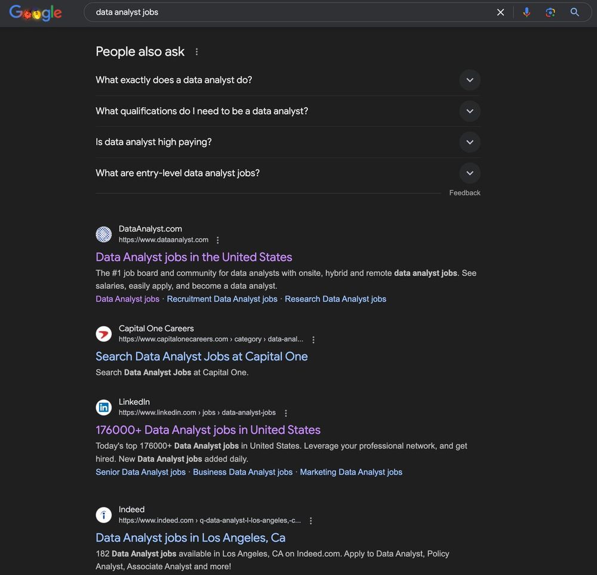The height and width of the screenshot is (575, 597).
Task: Start voice search with microphone icon
Action: pyautogui.click(x=527, y=12)
